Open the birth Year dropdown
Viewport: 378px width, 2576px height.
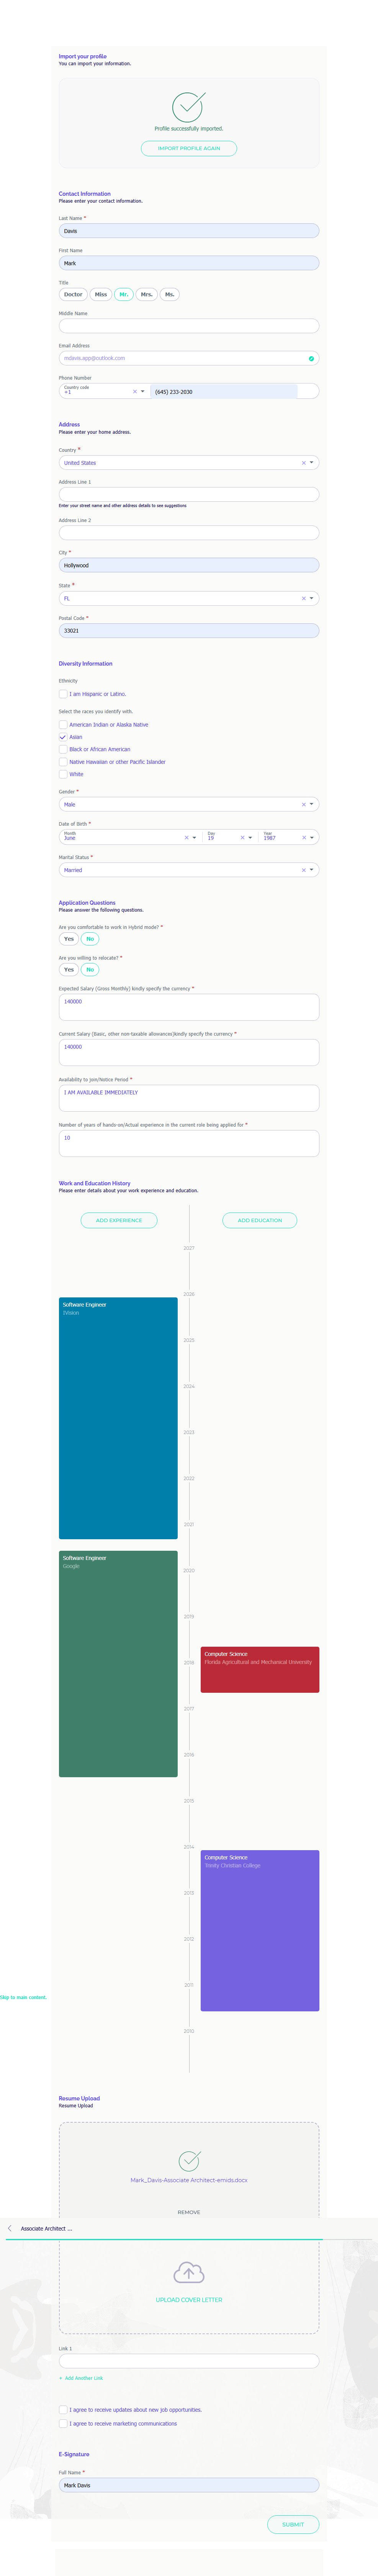(312, 838)
